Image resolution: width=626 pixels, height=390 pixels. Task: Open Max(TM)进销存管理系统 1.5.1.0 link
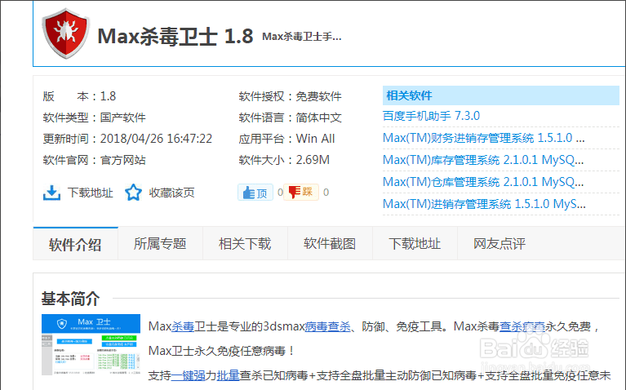tap(484, 204)
